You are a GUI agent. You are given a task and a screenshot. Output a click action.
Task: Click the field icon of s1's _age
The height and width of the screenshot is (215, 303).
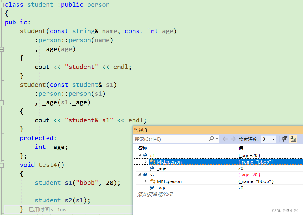point(152,168)
